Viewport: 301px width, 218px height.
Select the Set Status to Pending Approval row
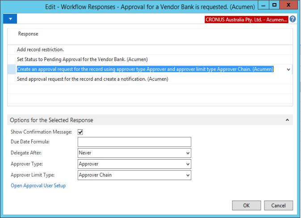pyautogui.click(x=150, y=59)
